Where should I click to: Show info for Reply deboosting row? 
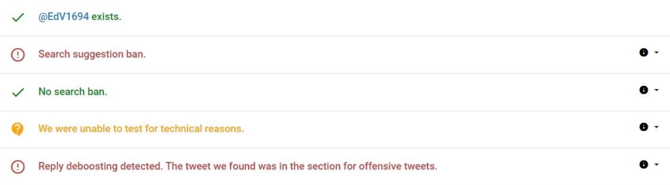coord(644,164)
